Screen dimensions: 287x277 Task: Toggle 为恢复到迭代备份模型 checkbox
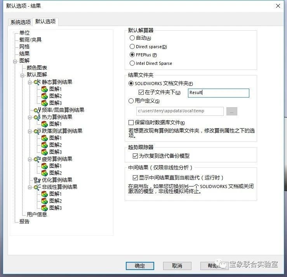click(x=135, y=156)
